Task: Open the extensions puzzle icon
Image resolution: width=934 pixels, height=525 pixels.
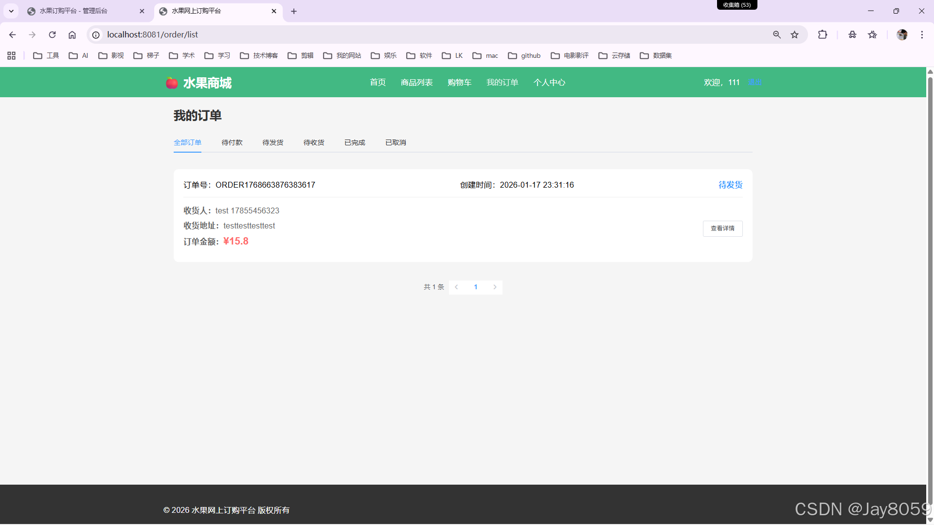Action: point(822,35)
